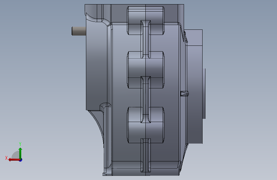
Task: Click the blue Z axis ball of the triad
Action: pyautogui.click(x=21, y=160)
